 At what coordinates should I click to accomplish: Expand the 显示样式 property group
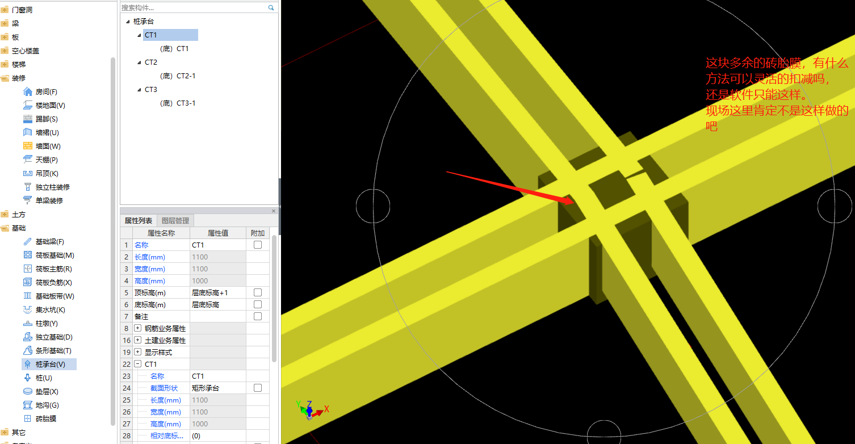[138, 352]
